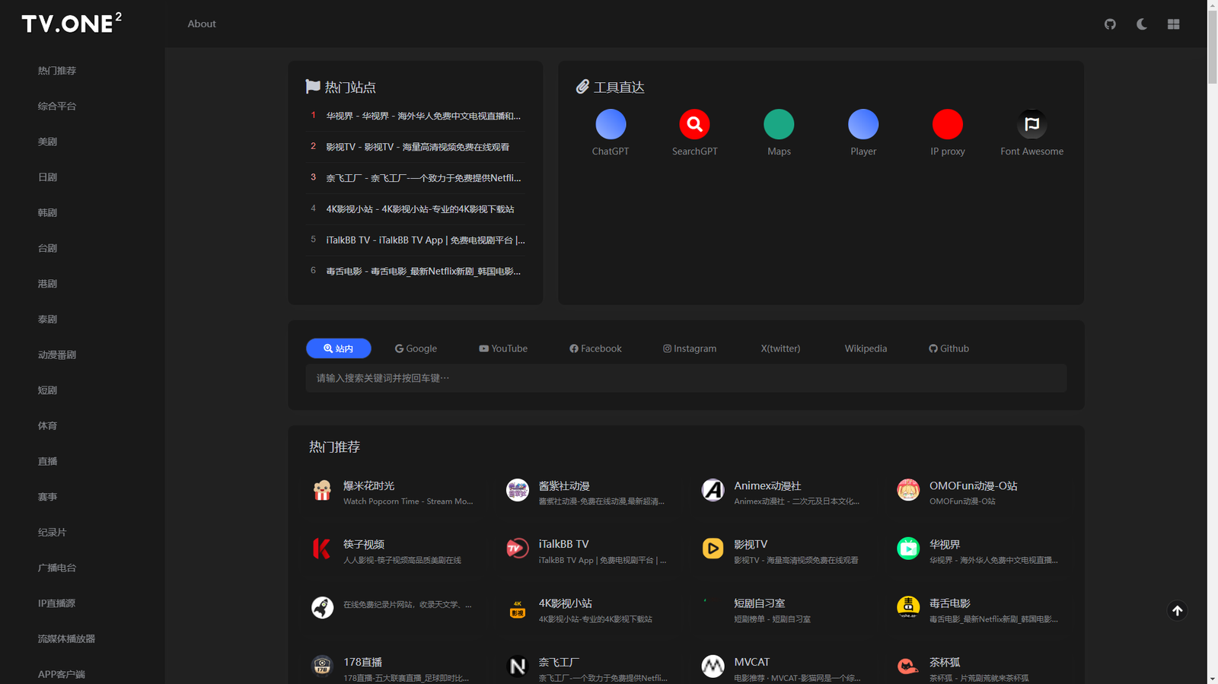Viewport: 1218px width, 684px height.
Task: Toggle dark mode with the moon icon
Action: pos(1142,24)
